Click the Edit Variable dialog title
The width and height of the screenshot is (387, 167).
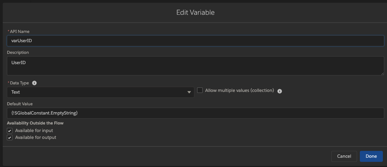coord(195,12)
